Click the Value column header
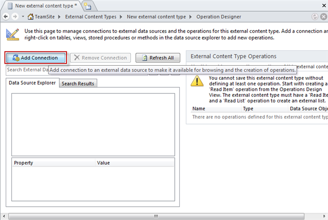 135,163
